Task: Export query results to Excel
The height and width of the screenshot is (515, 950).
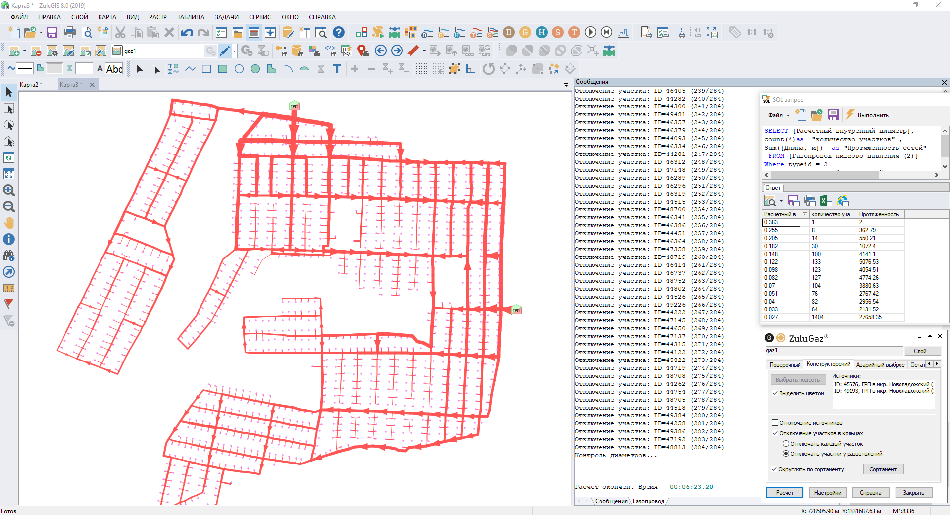Action: [825, 201]
